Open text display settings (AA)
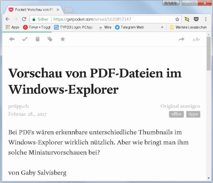Image resolution: width=213 pixels, height=183 pixels. [196, 39]
